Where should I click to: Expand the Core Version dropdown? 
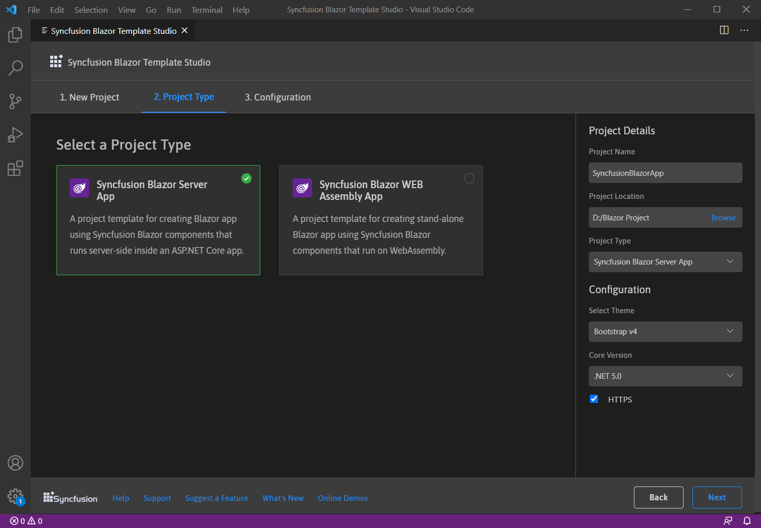pyautogui.click(x=665, y=376)
